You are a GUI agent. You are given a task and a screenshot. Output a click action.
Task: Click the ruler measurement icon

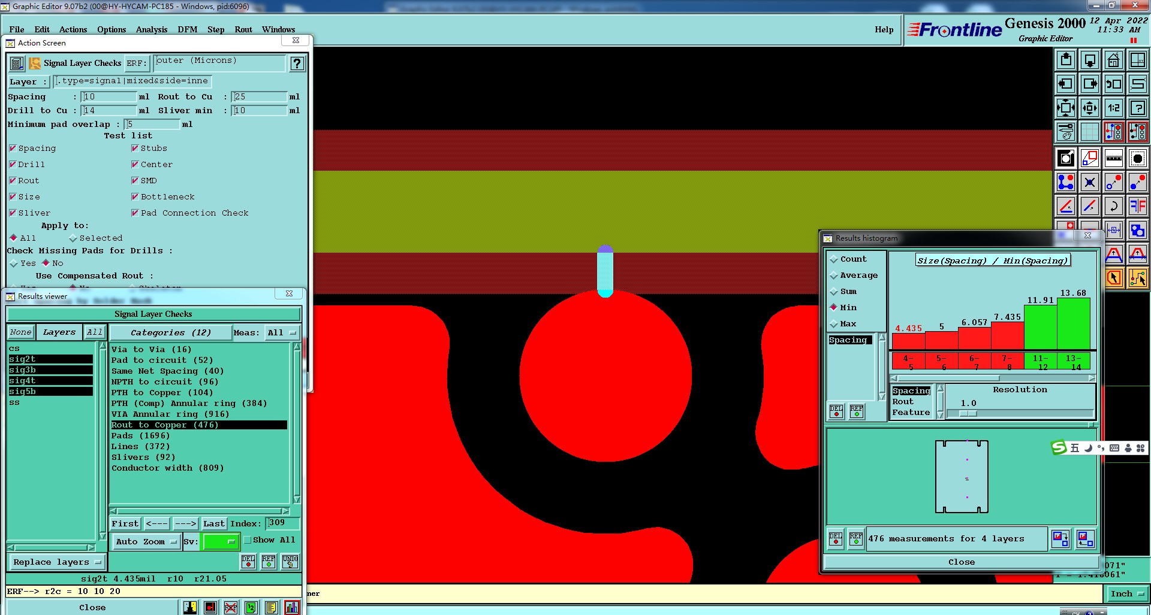(x=1113, y=158)
